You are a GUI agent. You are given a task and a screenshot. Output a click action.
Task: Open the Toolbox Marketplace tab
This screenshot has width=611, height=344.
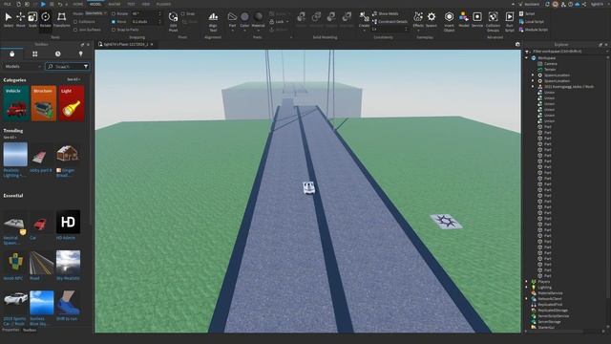12,54
